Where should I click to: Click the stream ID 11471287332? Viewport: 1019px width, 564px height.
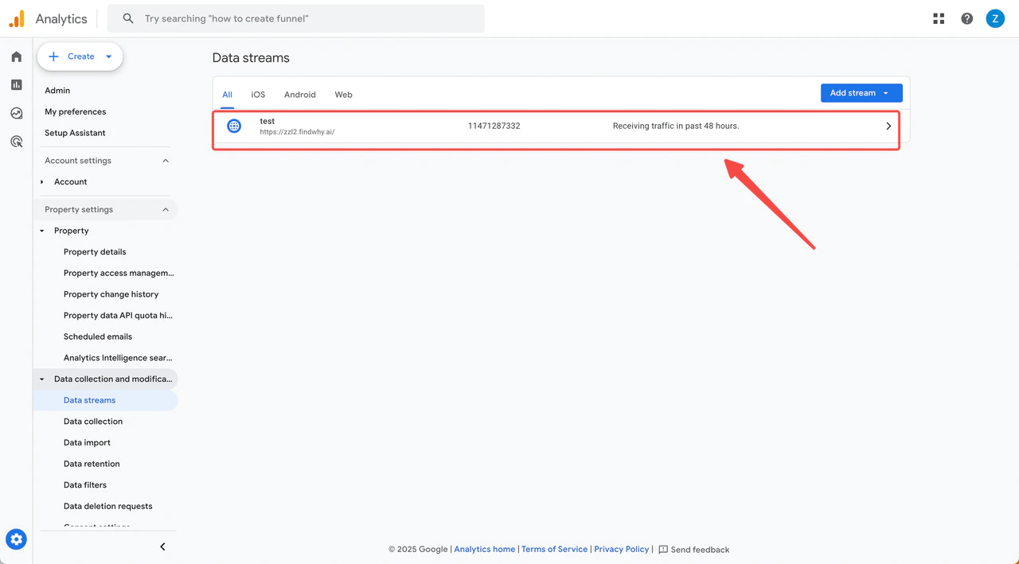(494, 126)
